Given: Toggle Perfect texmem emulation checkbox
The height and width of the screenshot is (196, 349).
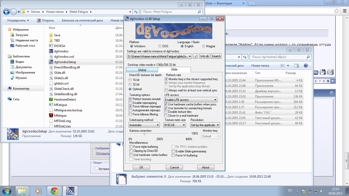Looking at the screenshot, I should tap(130, 99).
